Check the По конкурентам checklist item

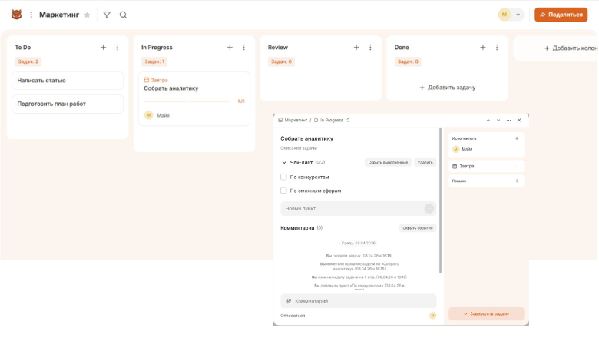(x=284, y=177)
